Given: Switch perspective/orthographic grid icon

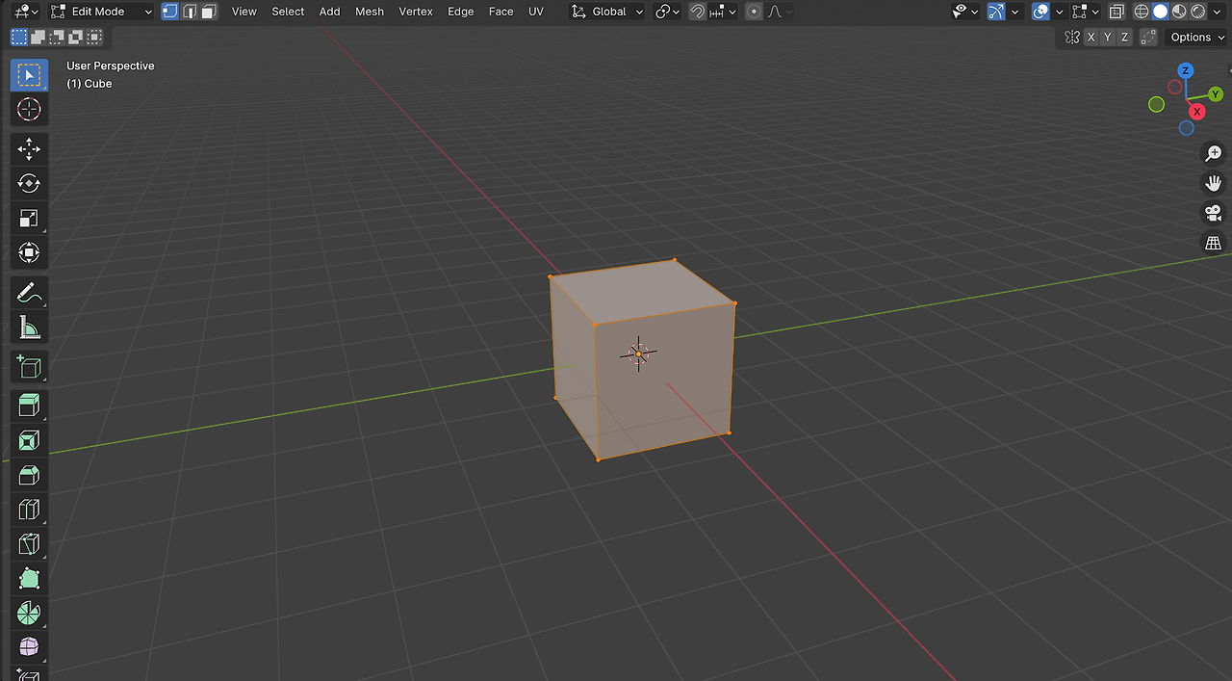Looking at the screenshot, I should pos(1214,243).
